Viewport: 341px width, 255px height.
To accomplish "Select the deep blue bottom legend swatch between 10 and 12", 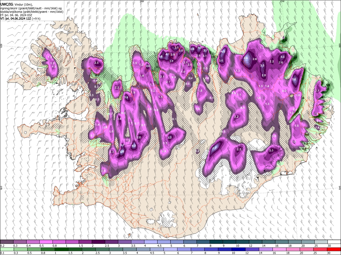I will pyautogui.click(x=239, y=249).
